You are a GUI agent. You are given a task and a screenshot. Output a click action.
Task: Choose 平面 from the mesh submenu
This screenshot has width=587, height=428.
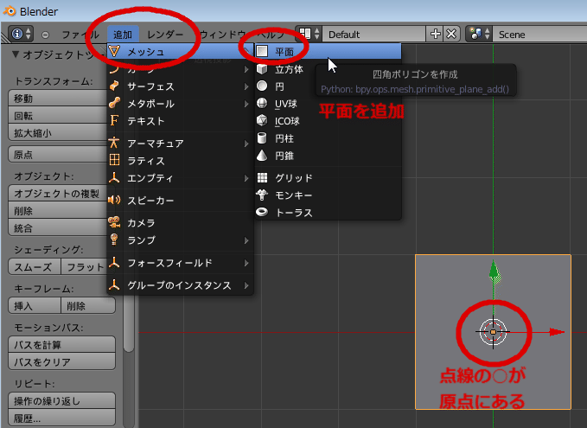[x=328, y=51]
